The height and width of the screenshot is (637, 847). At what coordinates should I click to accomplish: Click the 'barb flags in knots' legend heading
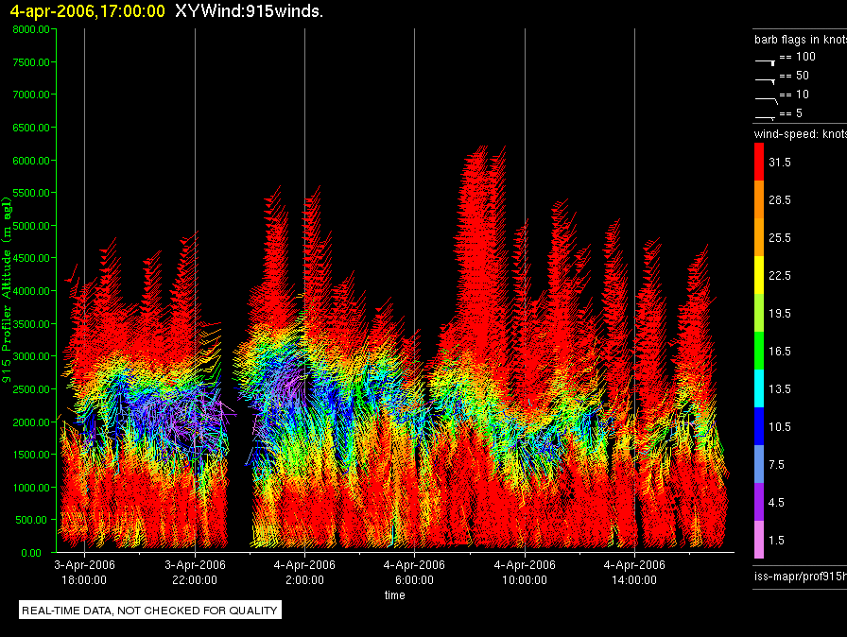pos(801,40)
